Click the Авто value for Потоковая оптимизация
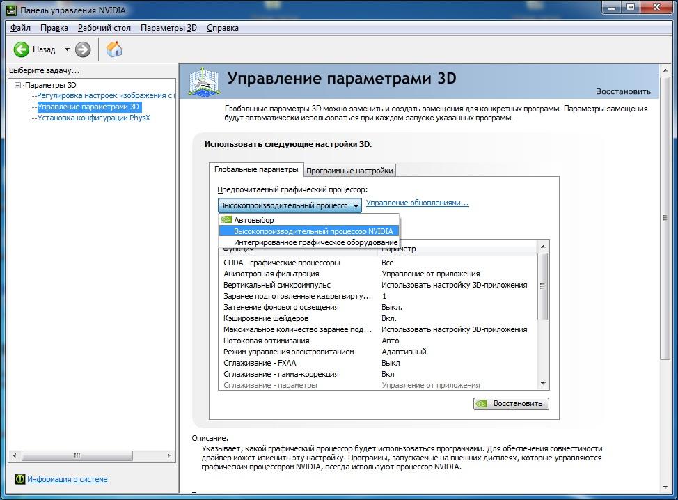 click(x=390, y=341)
